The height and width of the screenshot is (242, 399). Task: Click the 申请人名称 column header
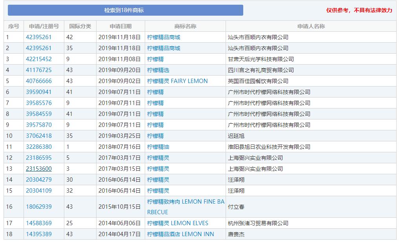coord(311,26)
